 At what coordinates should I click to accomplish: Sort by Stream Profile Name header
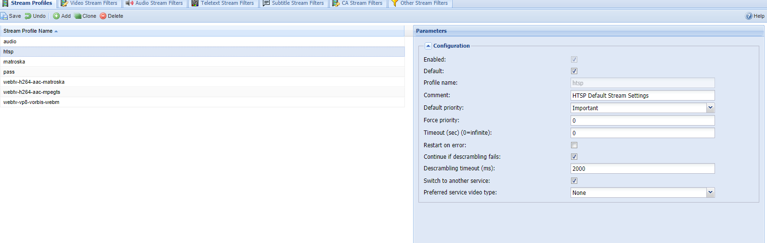pyautogui.click(x=28, y=31)
